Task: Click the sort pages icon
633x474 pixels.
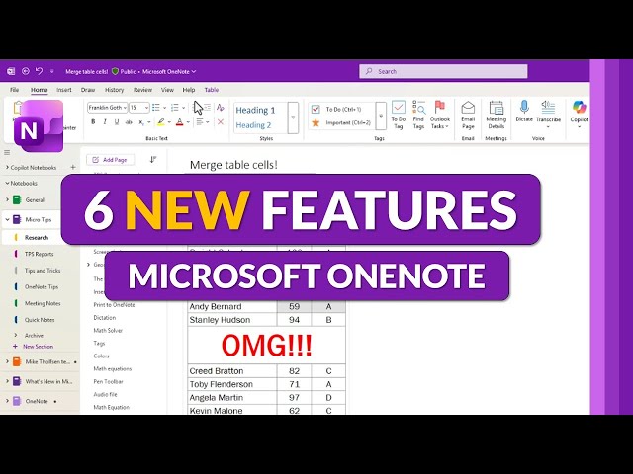Action: 153,160
